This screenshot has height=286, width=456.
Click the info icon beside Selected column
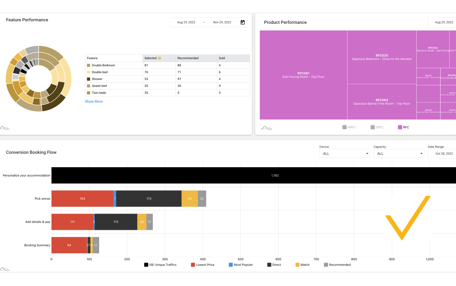[x=159, y=58]
